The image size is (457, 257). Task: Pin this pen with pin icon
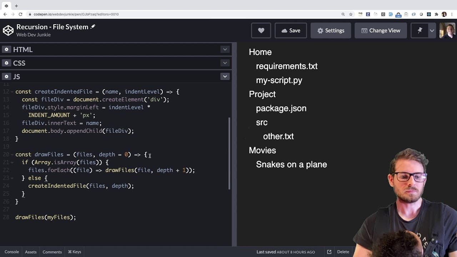click(x=420, y=30)
